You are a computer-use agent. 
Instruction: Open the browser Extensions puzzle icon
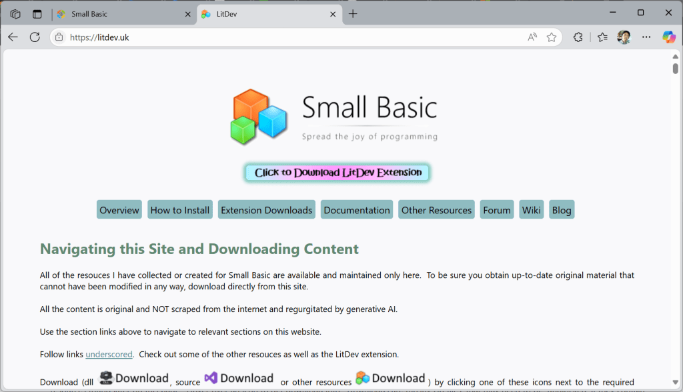(x=578, y=37)
